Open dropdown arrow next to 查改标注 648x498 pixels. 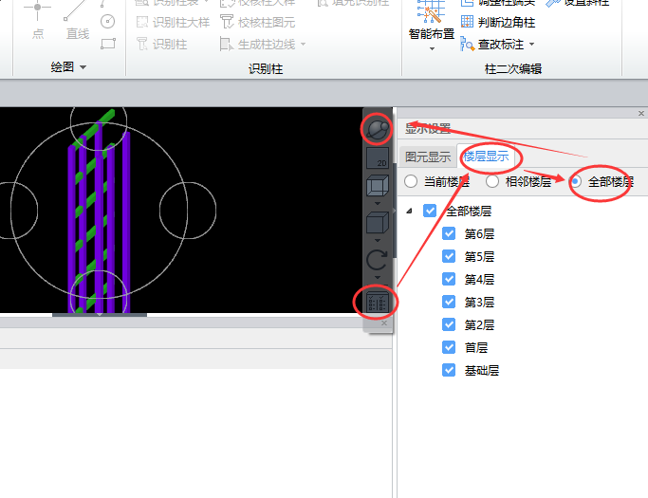[531, 44]
